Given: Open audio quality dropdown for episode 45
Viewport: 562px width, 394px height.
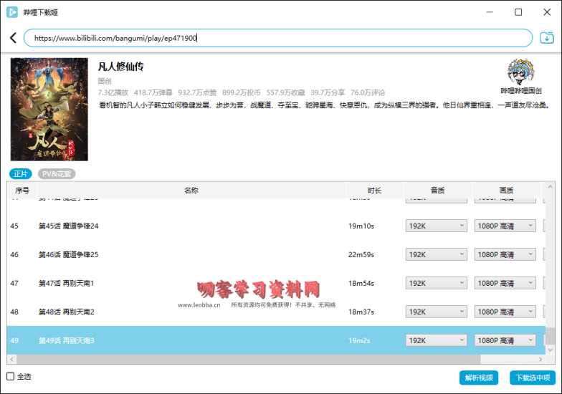Looking at the screenshot, I should [436, 226].
